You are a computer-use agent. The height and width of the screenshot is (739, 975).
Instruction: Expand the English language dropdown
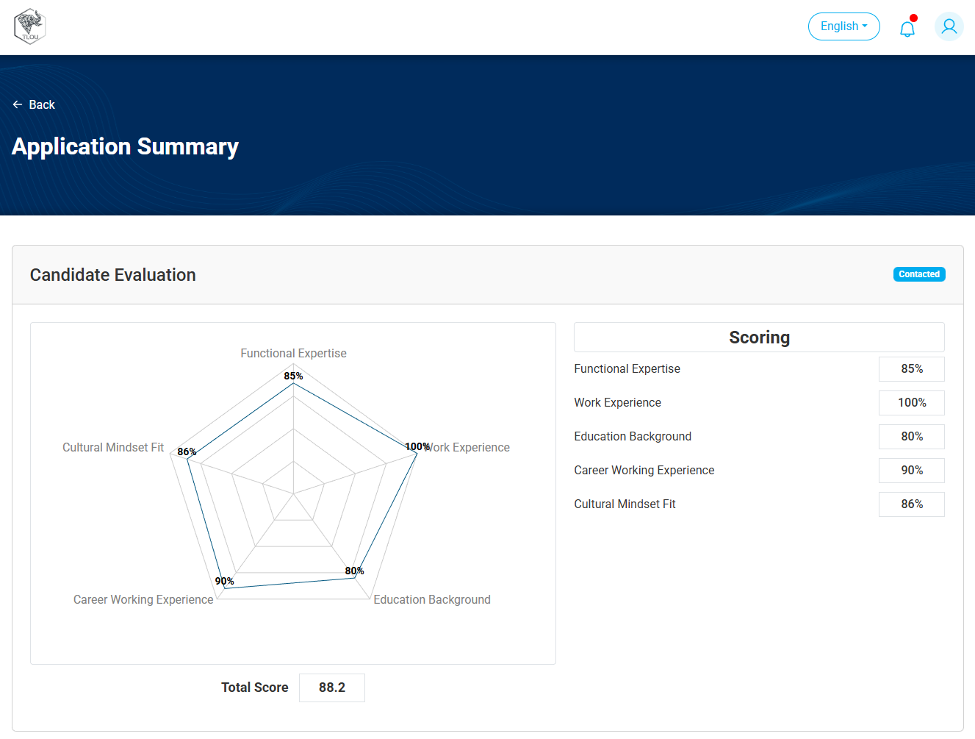click(x=843, y=26)
